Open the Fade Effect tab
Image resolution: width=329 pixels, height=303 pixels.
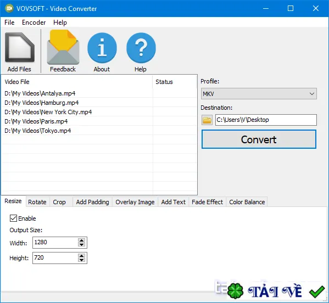(x=207, y=202)
